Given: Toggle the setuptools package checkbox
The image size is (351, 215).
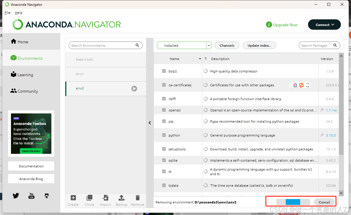Looking at the screenshot, I should [164, 149].
